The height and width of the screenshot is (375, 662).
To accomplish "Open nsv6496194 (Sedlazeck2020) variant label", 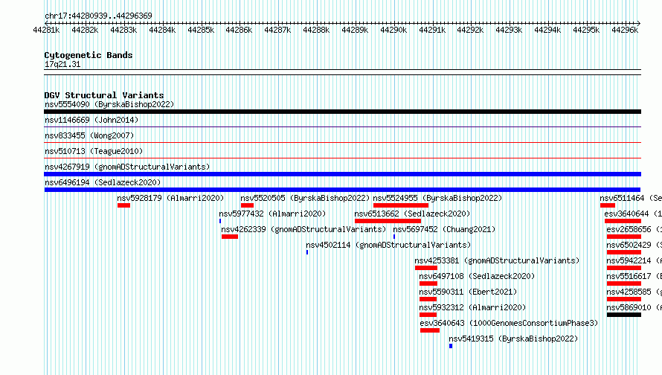I will 103,182.
